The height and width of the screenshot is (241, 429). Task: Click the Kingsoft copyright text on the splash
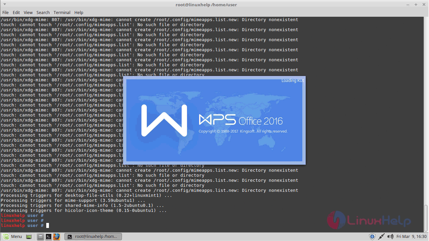[x=243, y=131]
